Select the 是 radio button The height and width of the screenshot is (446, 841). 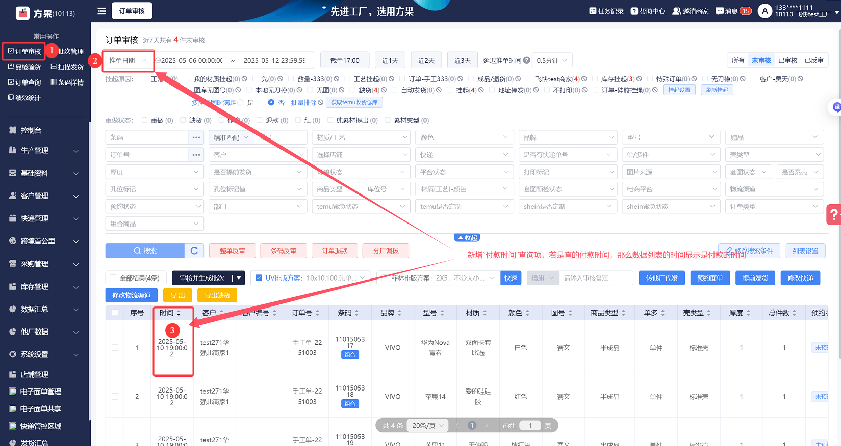241,102
